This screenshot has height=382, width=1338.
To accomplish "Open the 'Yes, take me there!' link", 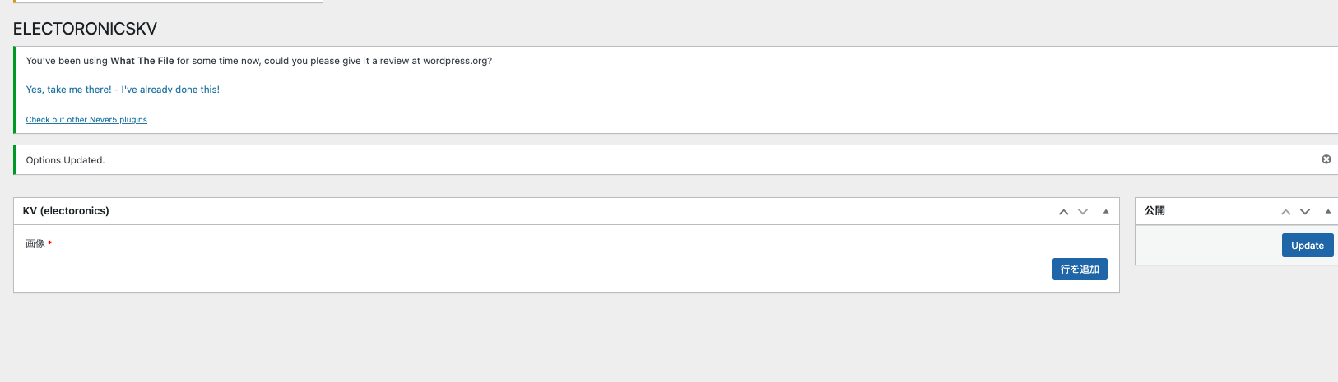I will (68, 90).
